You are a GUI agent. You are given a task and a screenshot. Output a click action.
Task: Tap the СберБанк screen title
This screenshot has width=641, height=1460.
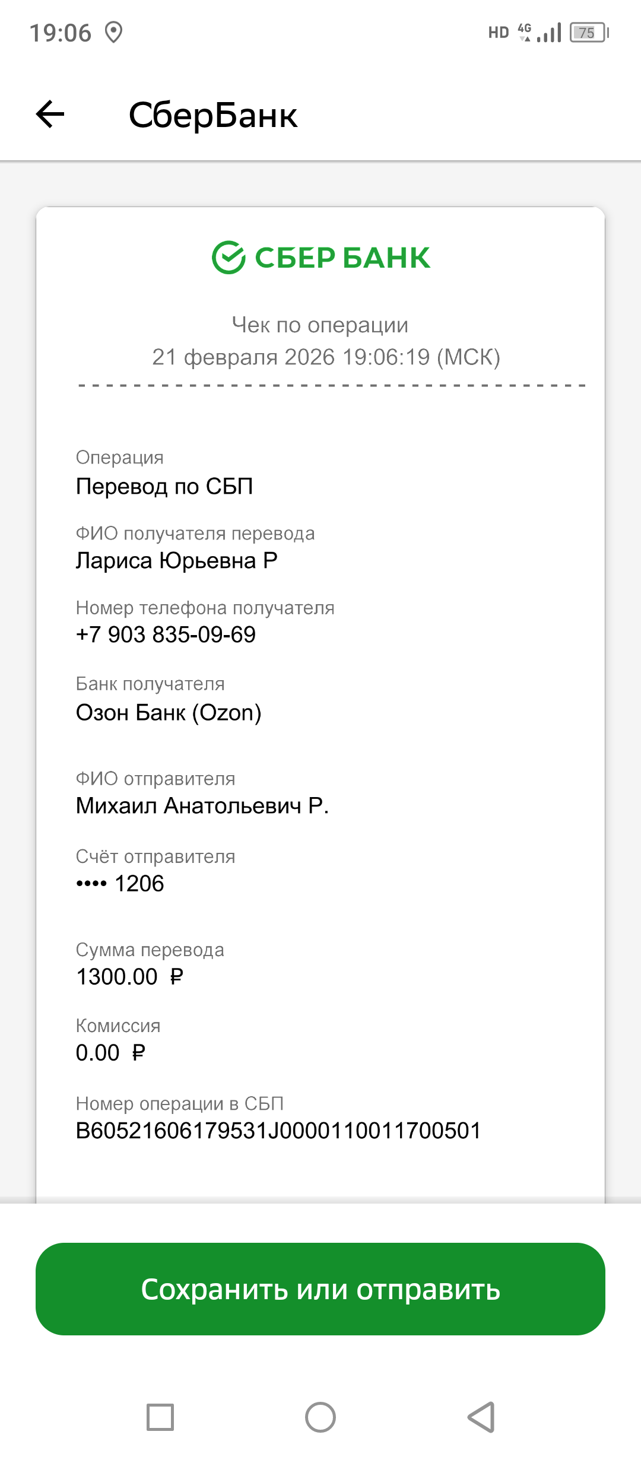point(213,115)
